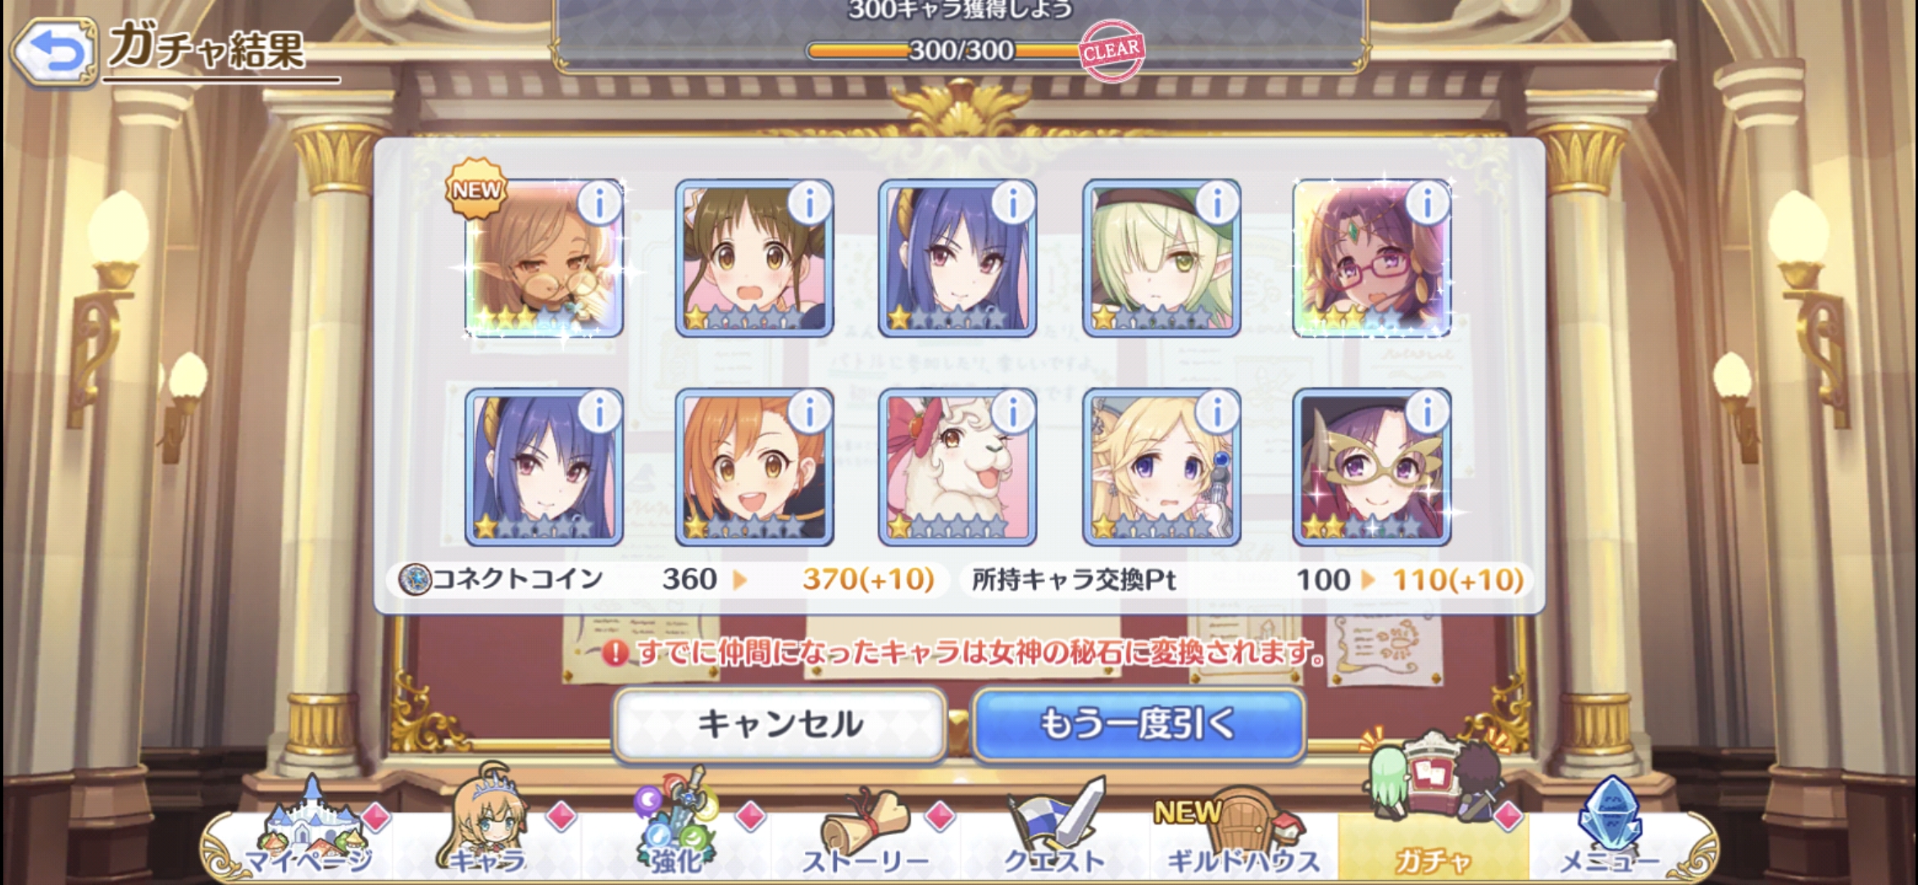Open the ギルドハウス tab marked NEW

(x=1243, y=832)
